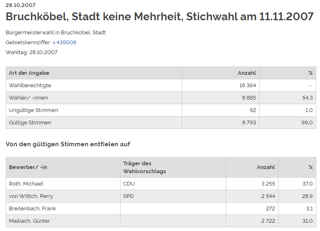Open the 435006 Gebietskennziffer link

coord(66,43)
